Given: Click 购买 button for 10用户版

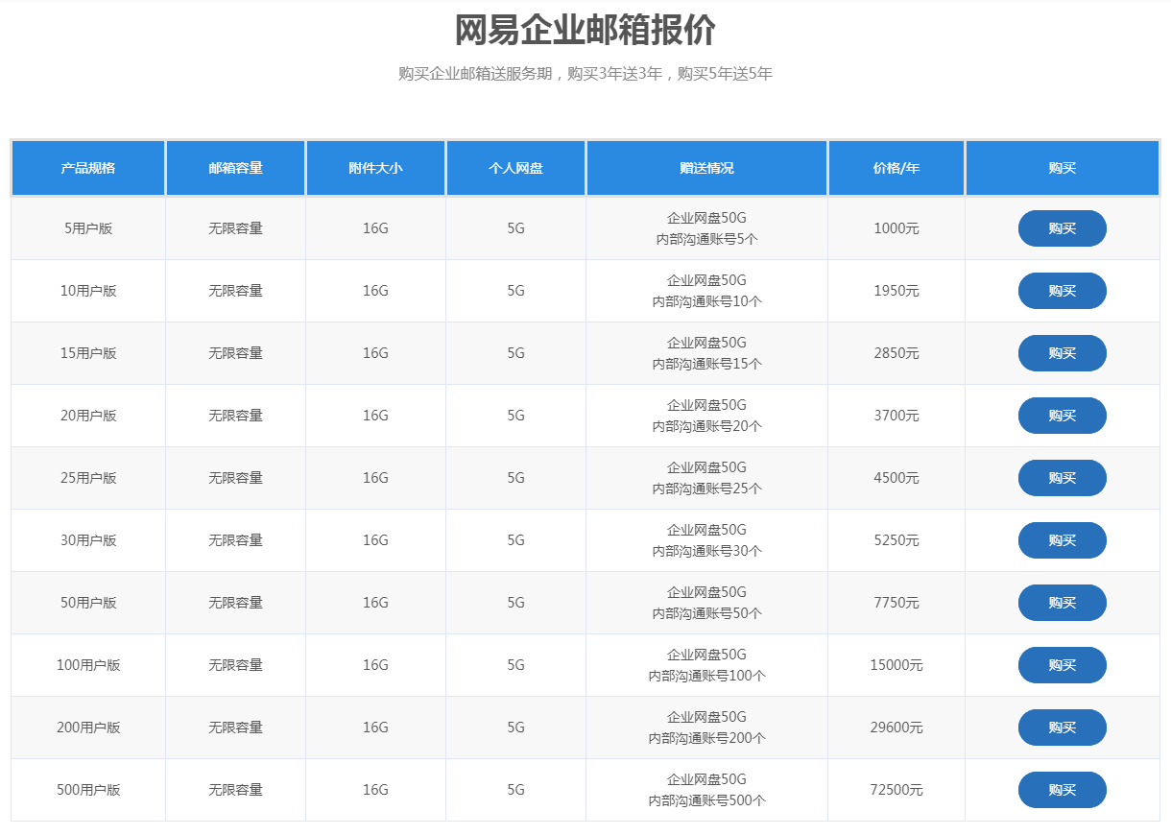Looking at the screenshot, I should point(1062,291).
